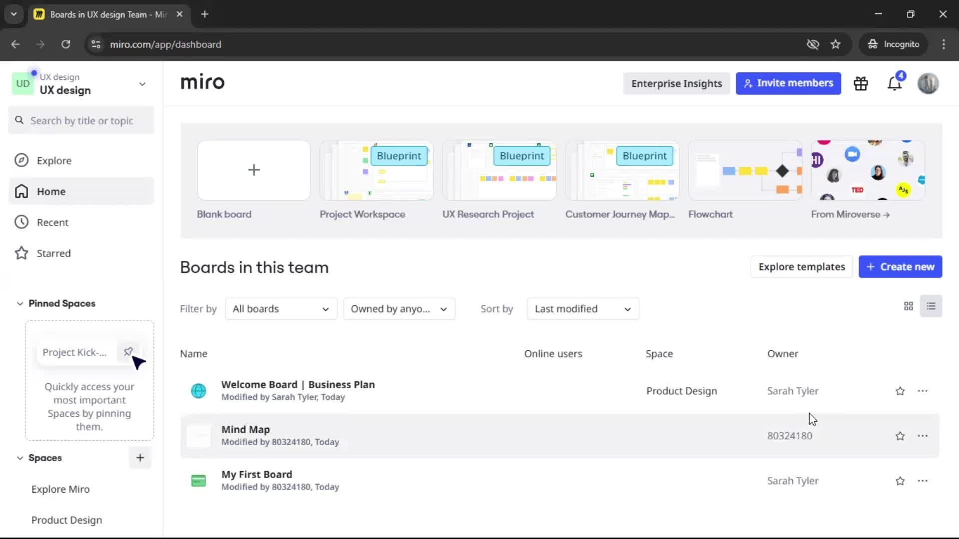Open more options for Mind Map
The height and width of the screenshot is (539, 959).
923,436
